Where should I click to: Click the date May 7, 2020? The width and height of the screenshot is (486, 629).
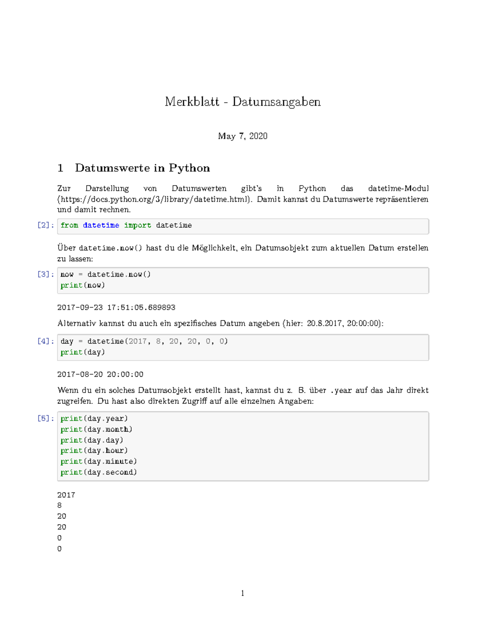pyautogui.click(x=243, y=136)
